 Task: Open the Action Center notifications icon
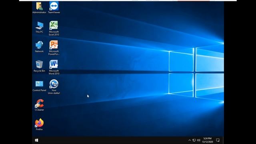click(218, 140)
